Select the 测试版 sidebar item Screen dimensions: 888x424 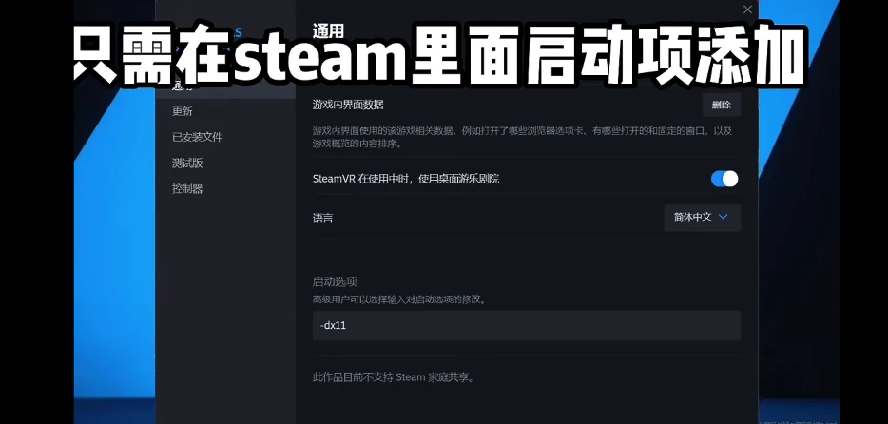[x=187, y=163]
